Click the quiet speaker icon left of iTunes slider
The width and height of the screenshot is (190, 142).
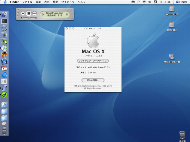[x=21, y=18]
